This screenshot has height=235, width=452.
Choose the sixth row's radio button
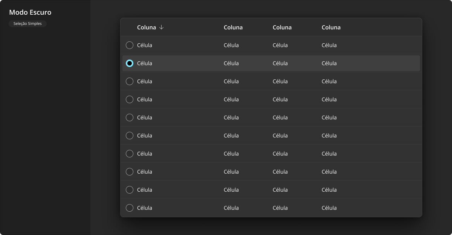click(x=130, y=136)
